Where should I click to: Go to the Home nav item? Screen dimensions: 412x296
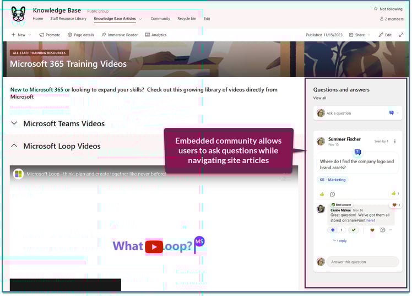38,19
